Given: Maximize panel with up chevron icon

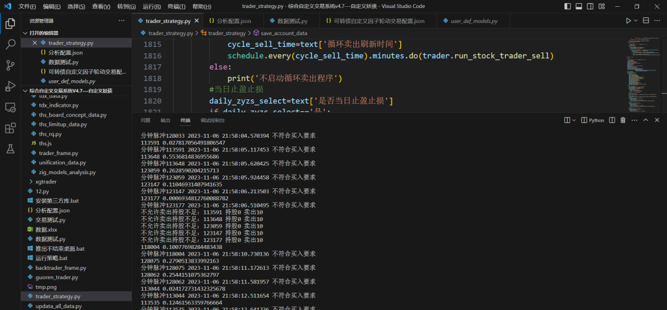Looking at the screenshot, I should click(646, 120).
